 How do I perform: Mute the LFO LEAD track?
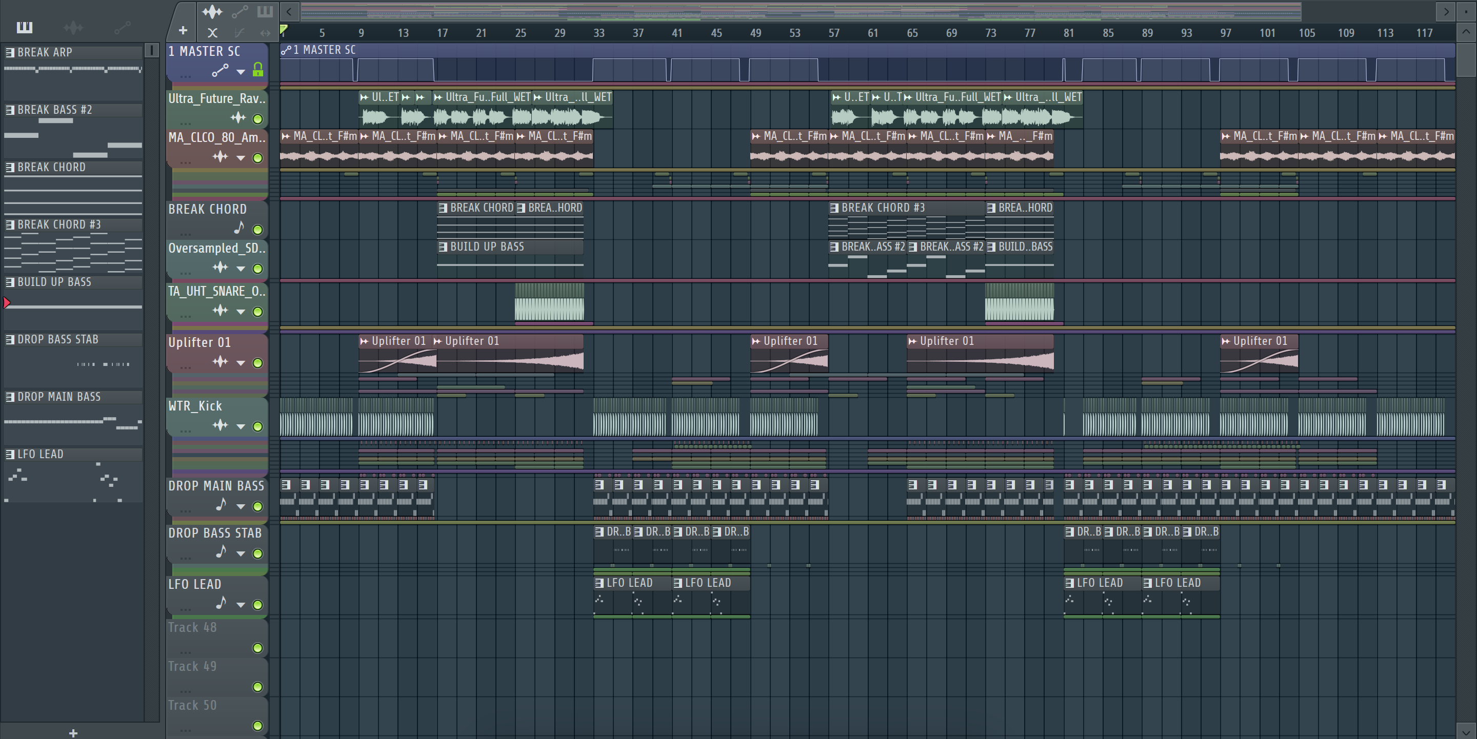(258, 605)
